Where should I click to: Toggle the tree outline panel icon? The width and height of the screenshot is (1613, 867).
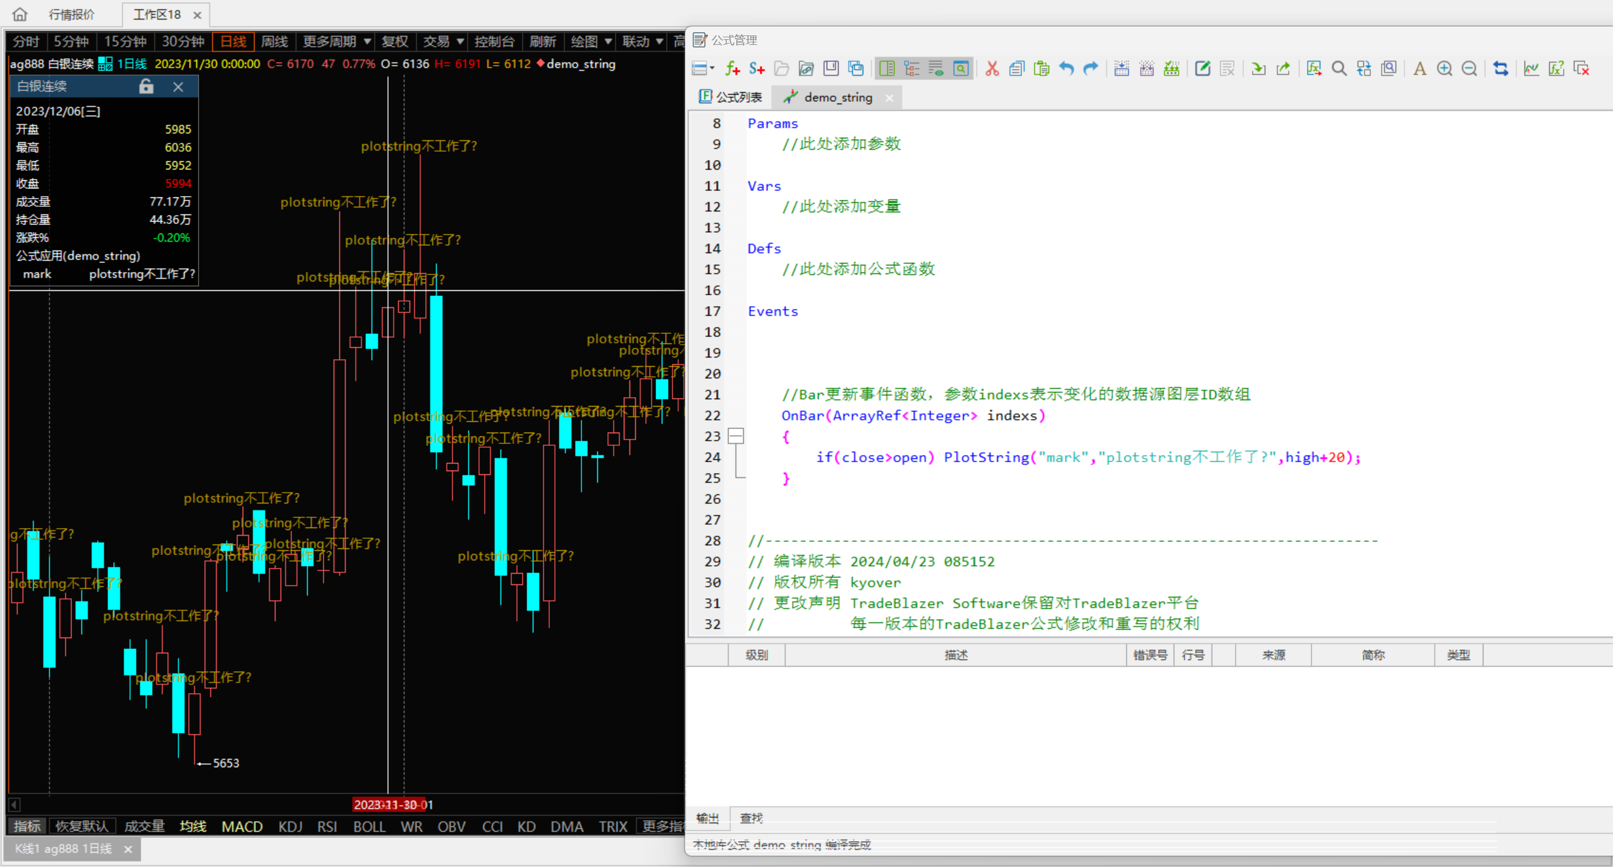coord(911,68)
